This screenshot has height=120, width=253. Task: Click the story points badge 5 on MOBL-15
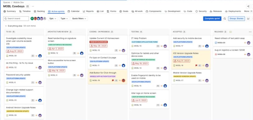158,86
